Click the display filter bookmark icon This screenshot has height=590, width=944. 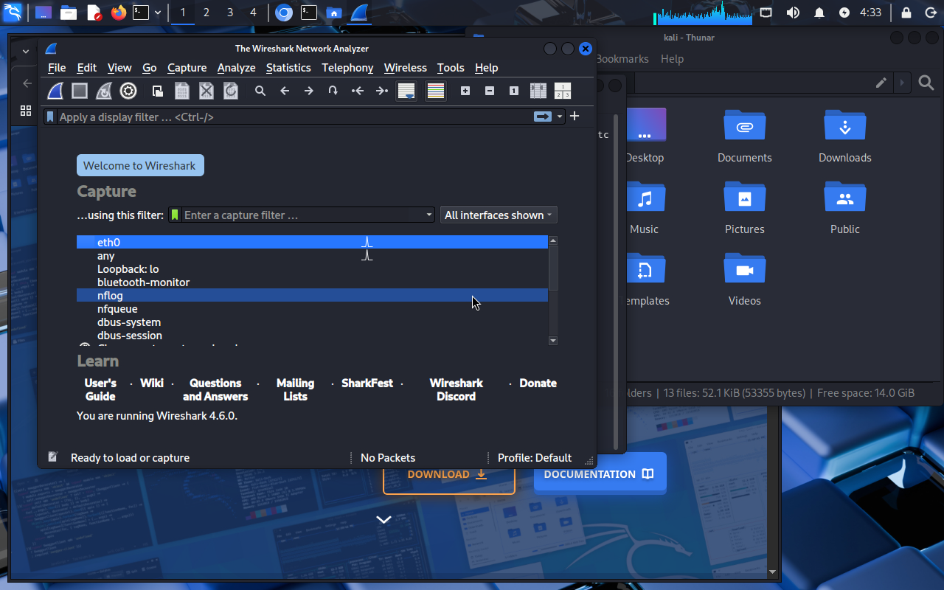pyautogui.click(x=50, y=117)
